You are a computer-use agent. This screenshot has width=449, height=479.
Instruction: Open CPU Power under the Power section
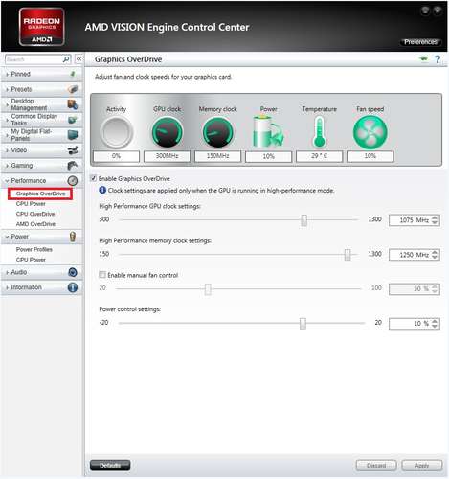point(31,260)
